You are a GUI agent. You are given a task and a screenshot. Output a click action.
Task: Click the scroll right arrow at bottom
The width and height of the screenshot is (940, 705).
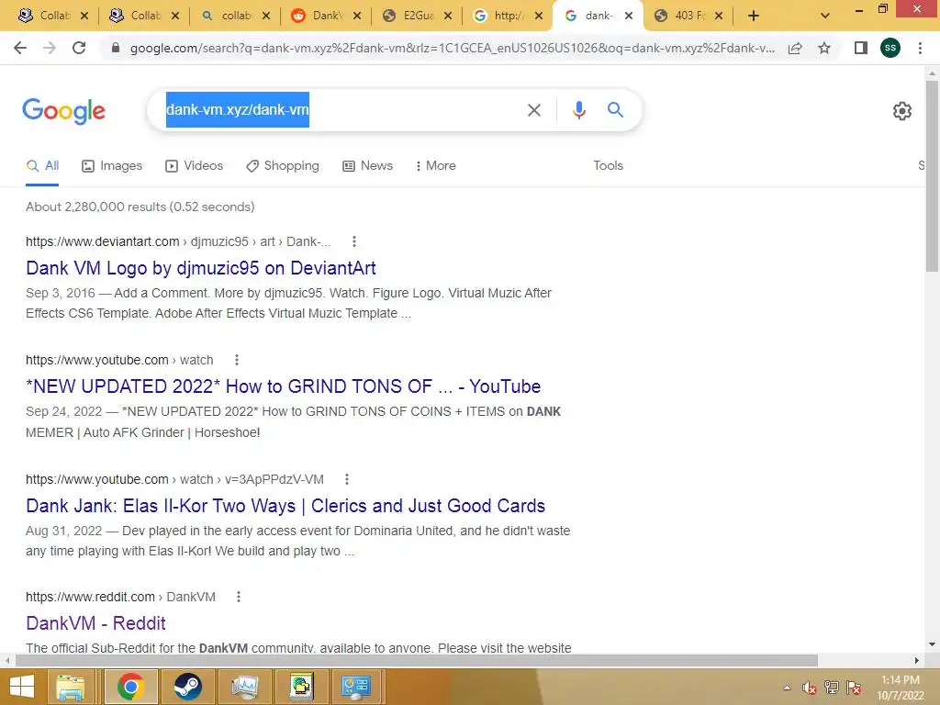click(917, 660)
